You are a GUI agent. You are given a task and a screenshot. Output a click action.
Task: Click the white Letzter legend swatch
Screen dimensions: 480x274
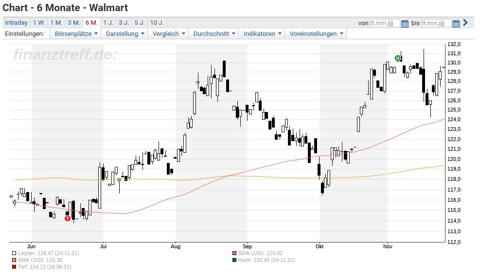tap(14, 253)
